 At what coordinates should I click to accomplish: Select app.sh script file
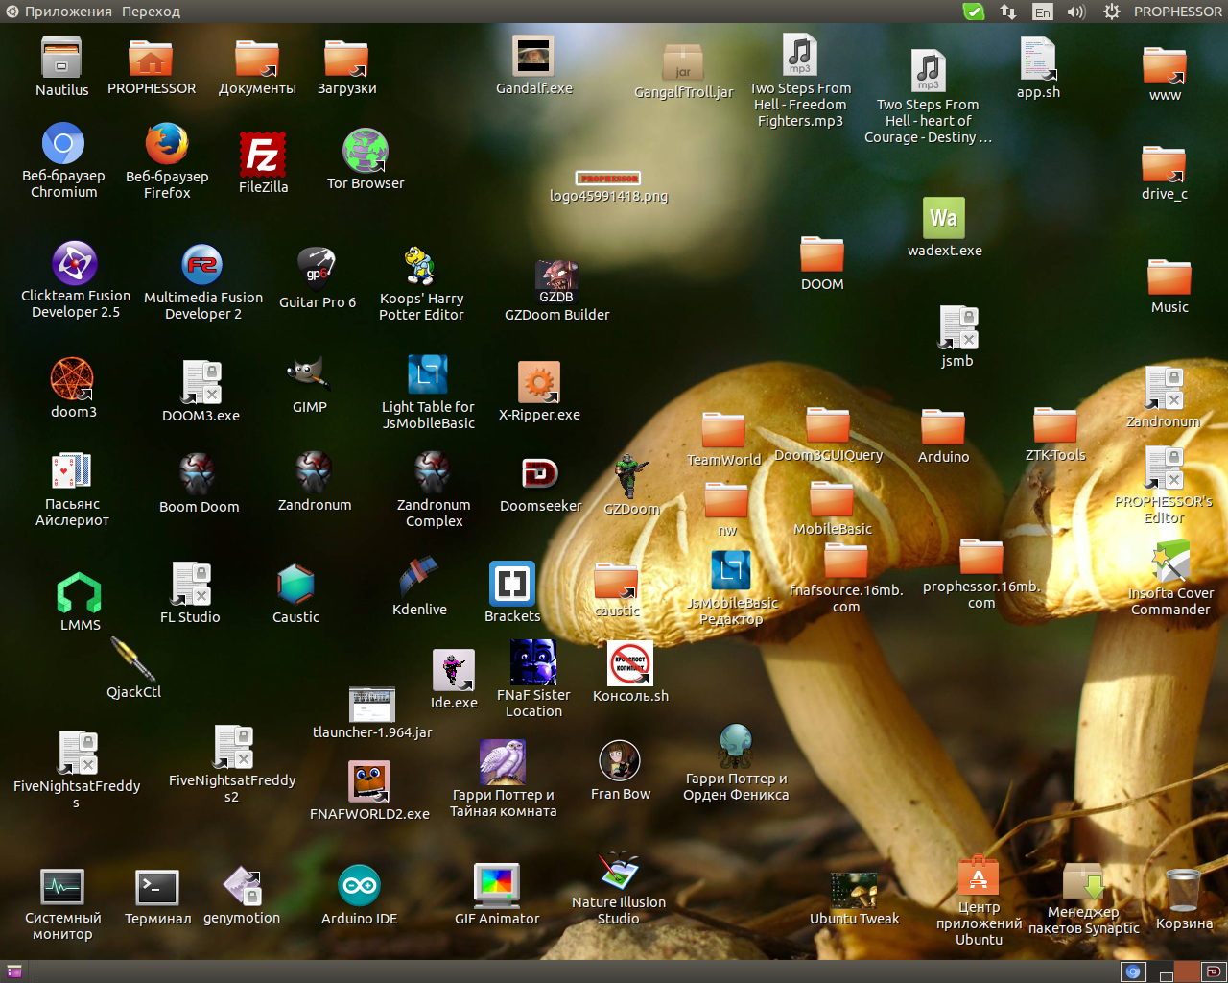point(1038,59)
